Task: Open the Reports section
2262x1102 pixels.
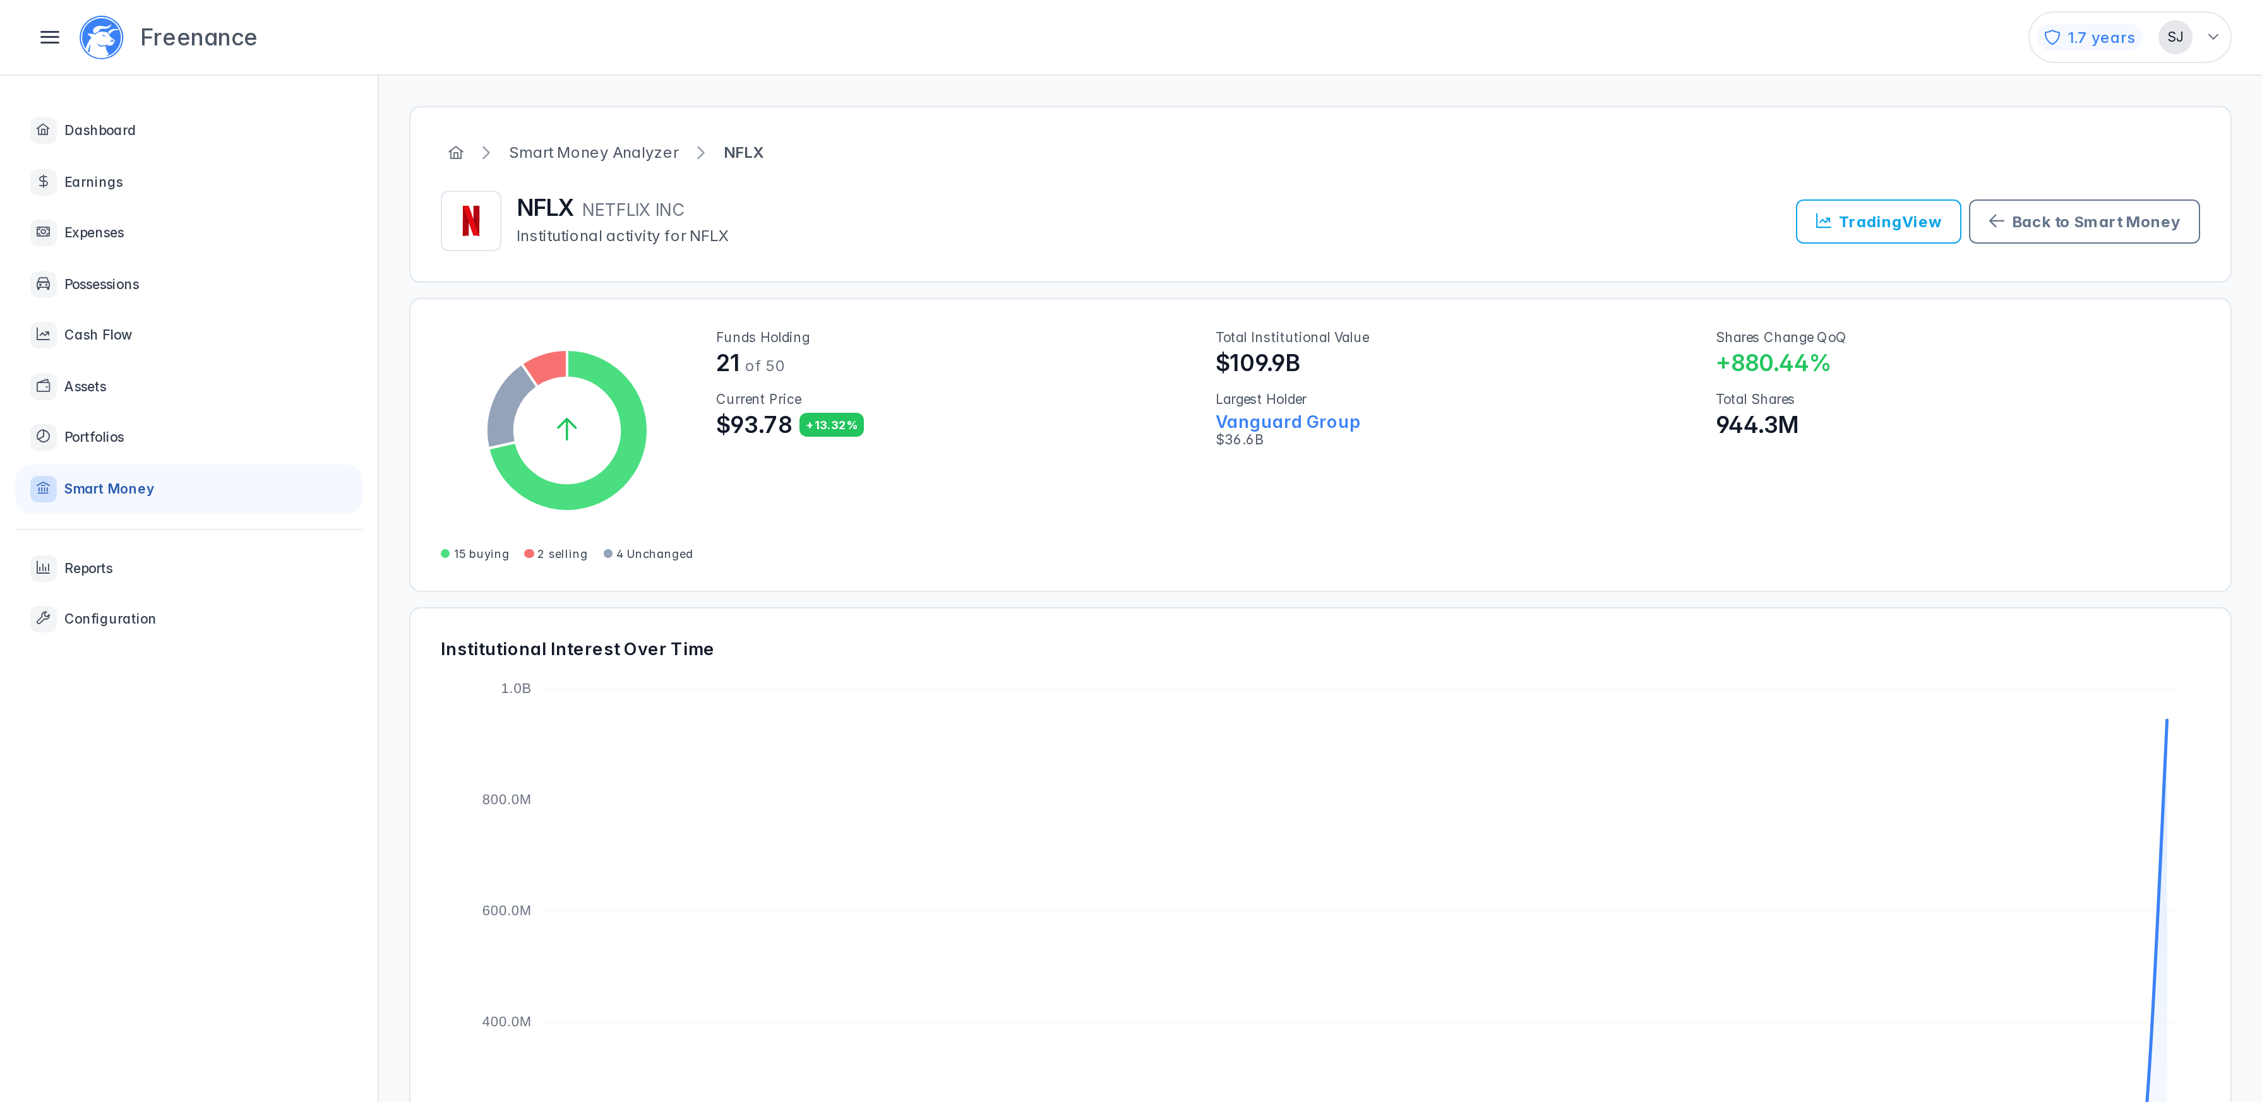Action: pos(189,567)
